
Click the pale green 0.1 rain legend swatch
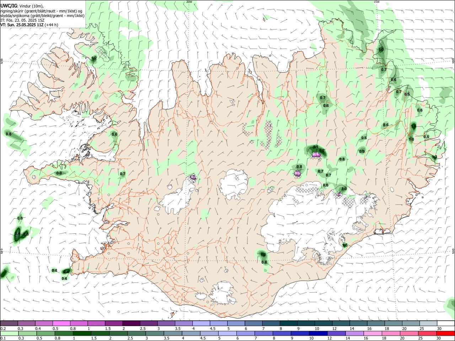tap(9, 333)
